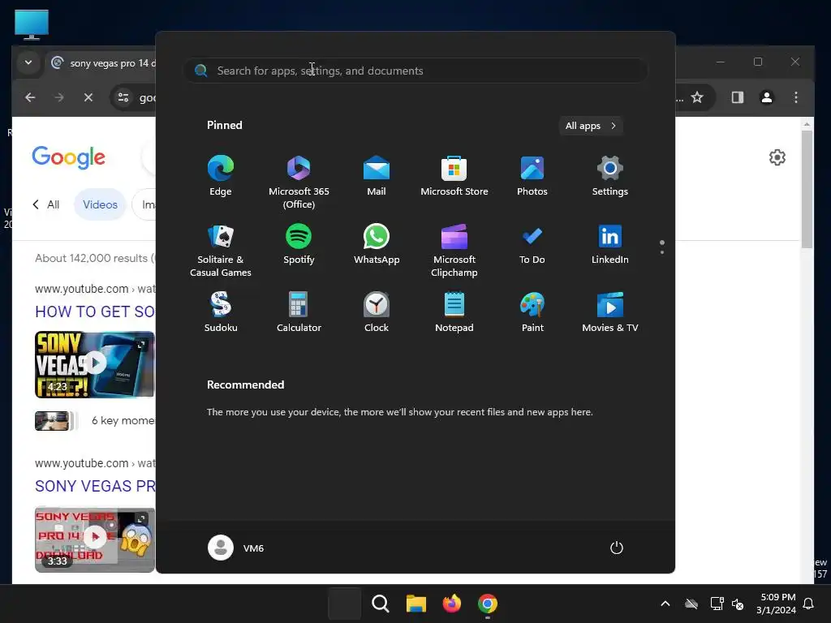This screenshot has height=623, width=831.
Task: Open Microsoft Store from pinned apps
Action: pyautogui.click(x=454, y=176)
